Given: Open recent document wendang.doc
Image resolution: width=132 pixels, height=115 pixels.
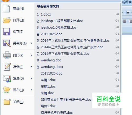Looking at the screenshot, I should [51, 60].
